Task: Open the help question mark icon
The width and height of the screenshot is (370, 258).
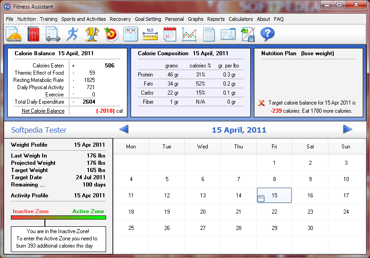Action: [268, 34]
